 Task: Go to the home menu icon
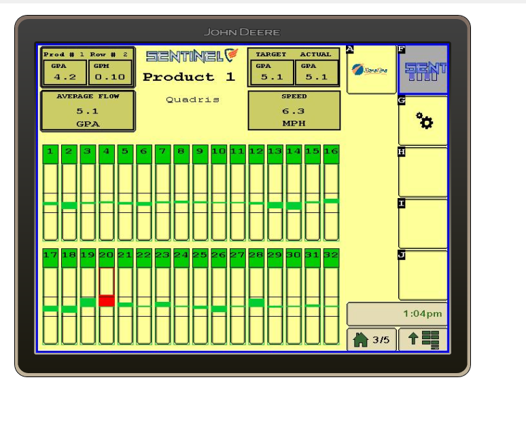point(361,340)
